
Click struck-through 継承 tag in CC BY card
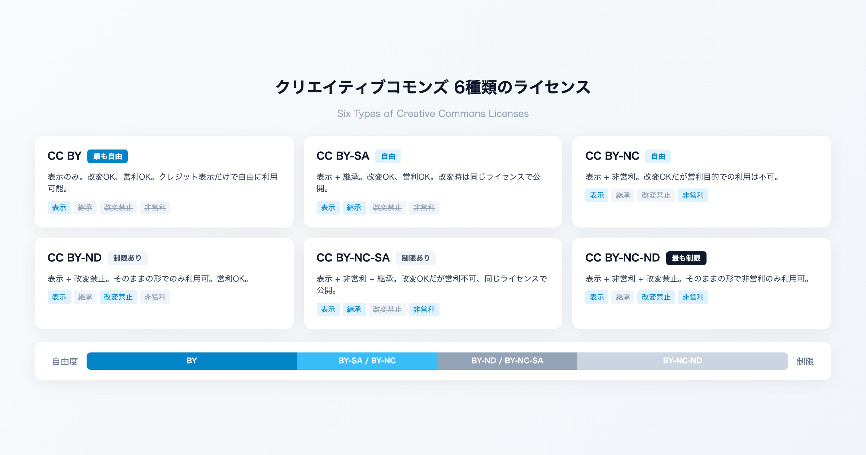click(x=85, y=208)
